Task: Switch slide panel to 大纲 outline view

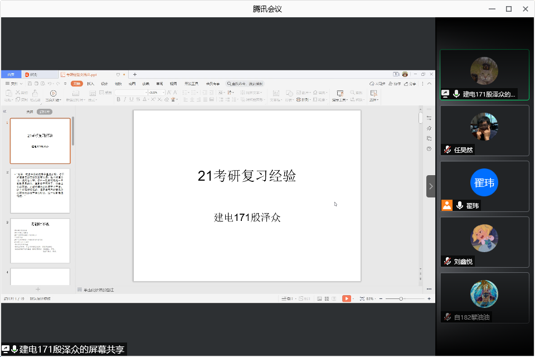Action: tap(30, 112)
